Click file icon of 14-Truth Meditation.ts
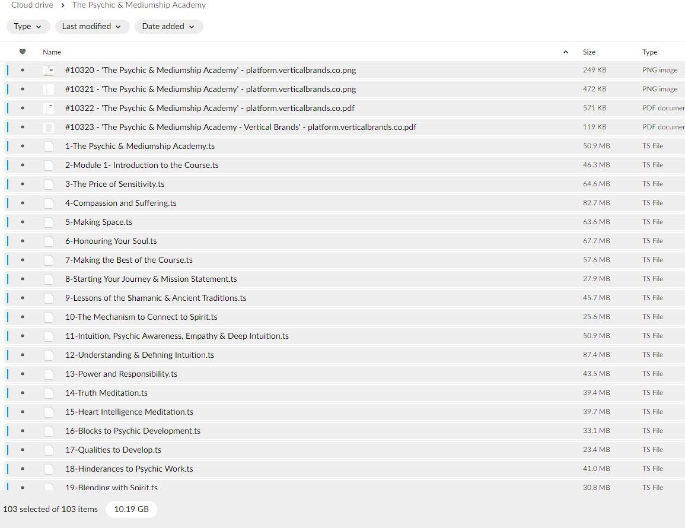This screenshot has width=685, height=528. point(49,393)
